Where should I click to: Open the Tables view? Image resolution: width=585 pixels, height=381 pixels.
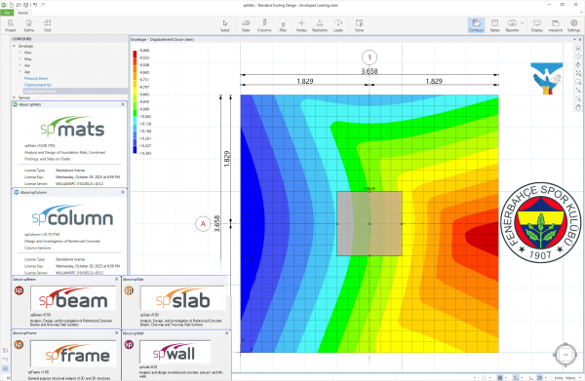(x=494, y=25)
